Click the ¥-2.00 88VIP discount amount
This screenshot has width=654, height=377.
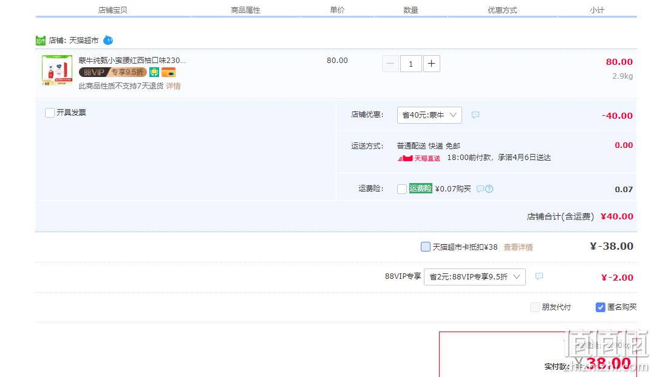pyautogui.click(x=617, y=278)
